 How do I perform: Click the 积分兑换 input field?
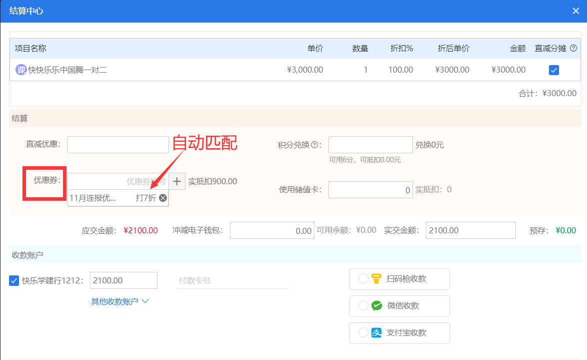pos(370,145)
